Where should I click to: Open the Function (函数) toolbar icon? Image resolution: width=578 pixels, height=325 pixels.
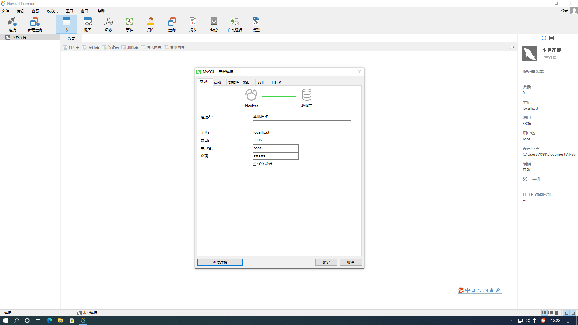click(108, 22)
